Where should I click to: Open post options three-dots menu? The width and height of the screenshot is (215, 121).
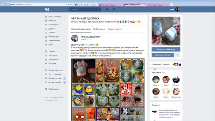tap(143, 37)
